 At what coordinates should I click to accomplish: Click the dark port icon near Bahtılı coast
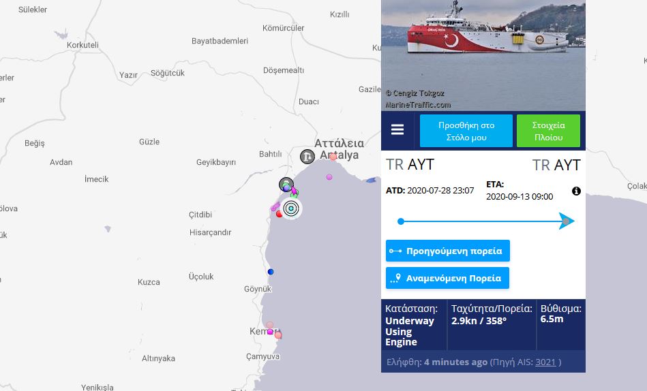click(x=286, y=185)
